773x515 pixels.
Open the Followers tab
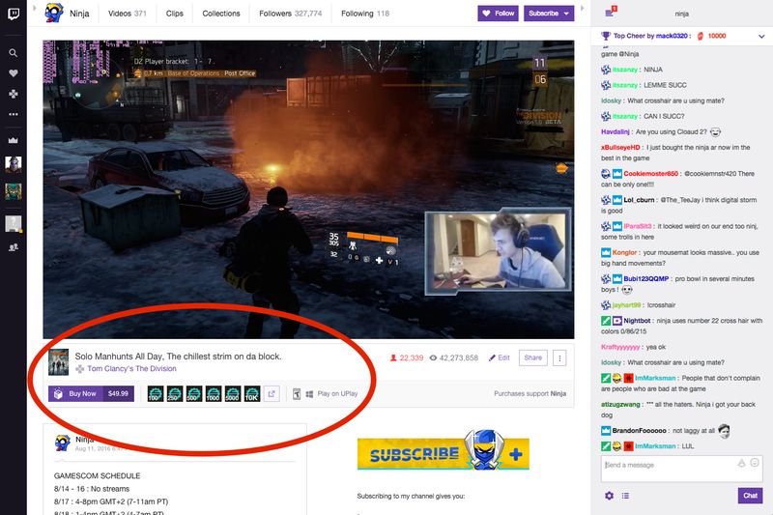(291, 14)
